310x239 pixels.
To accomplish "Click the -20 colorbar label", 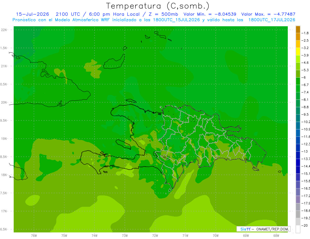I will (305, 225).
